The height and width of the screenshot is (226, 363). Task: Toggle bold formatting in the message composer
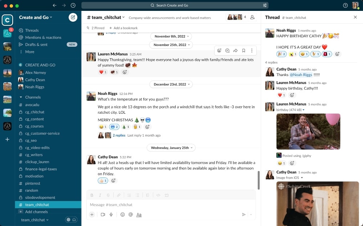coord(92,195)
